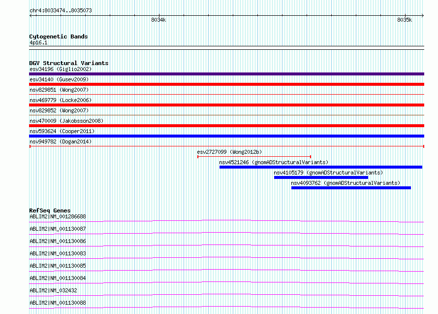Open nsv829851 (Wong2007) variant details
The image size is (438, 314).
point(59,90)
